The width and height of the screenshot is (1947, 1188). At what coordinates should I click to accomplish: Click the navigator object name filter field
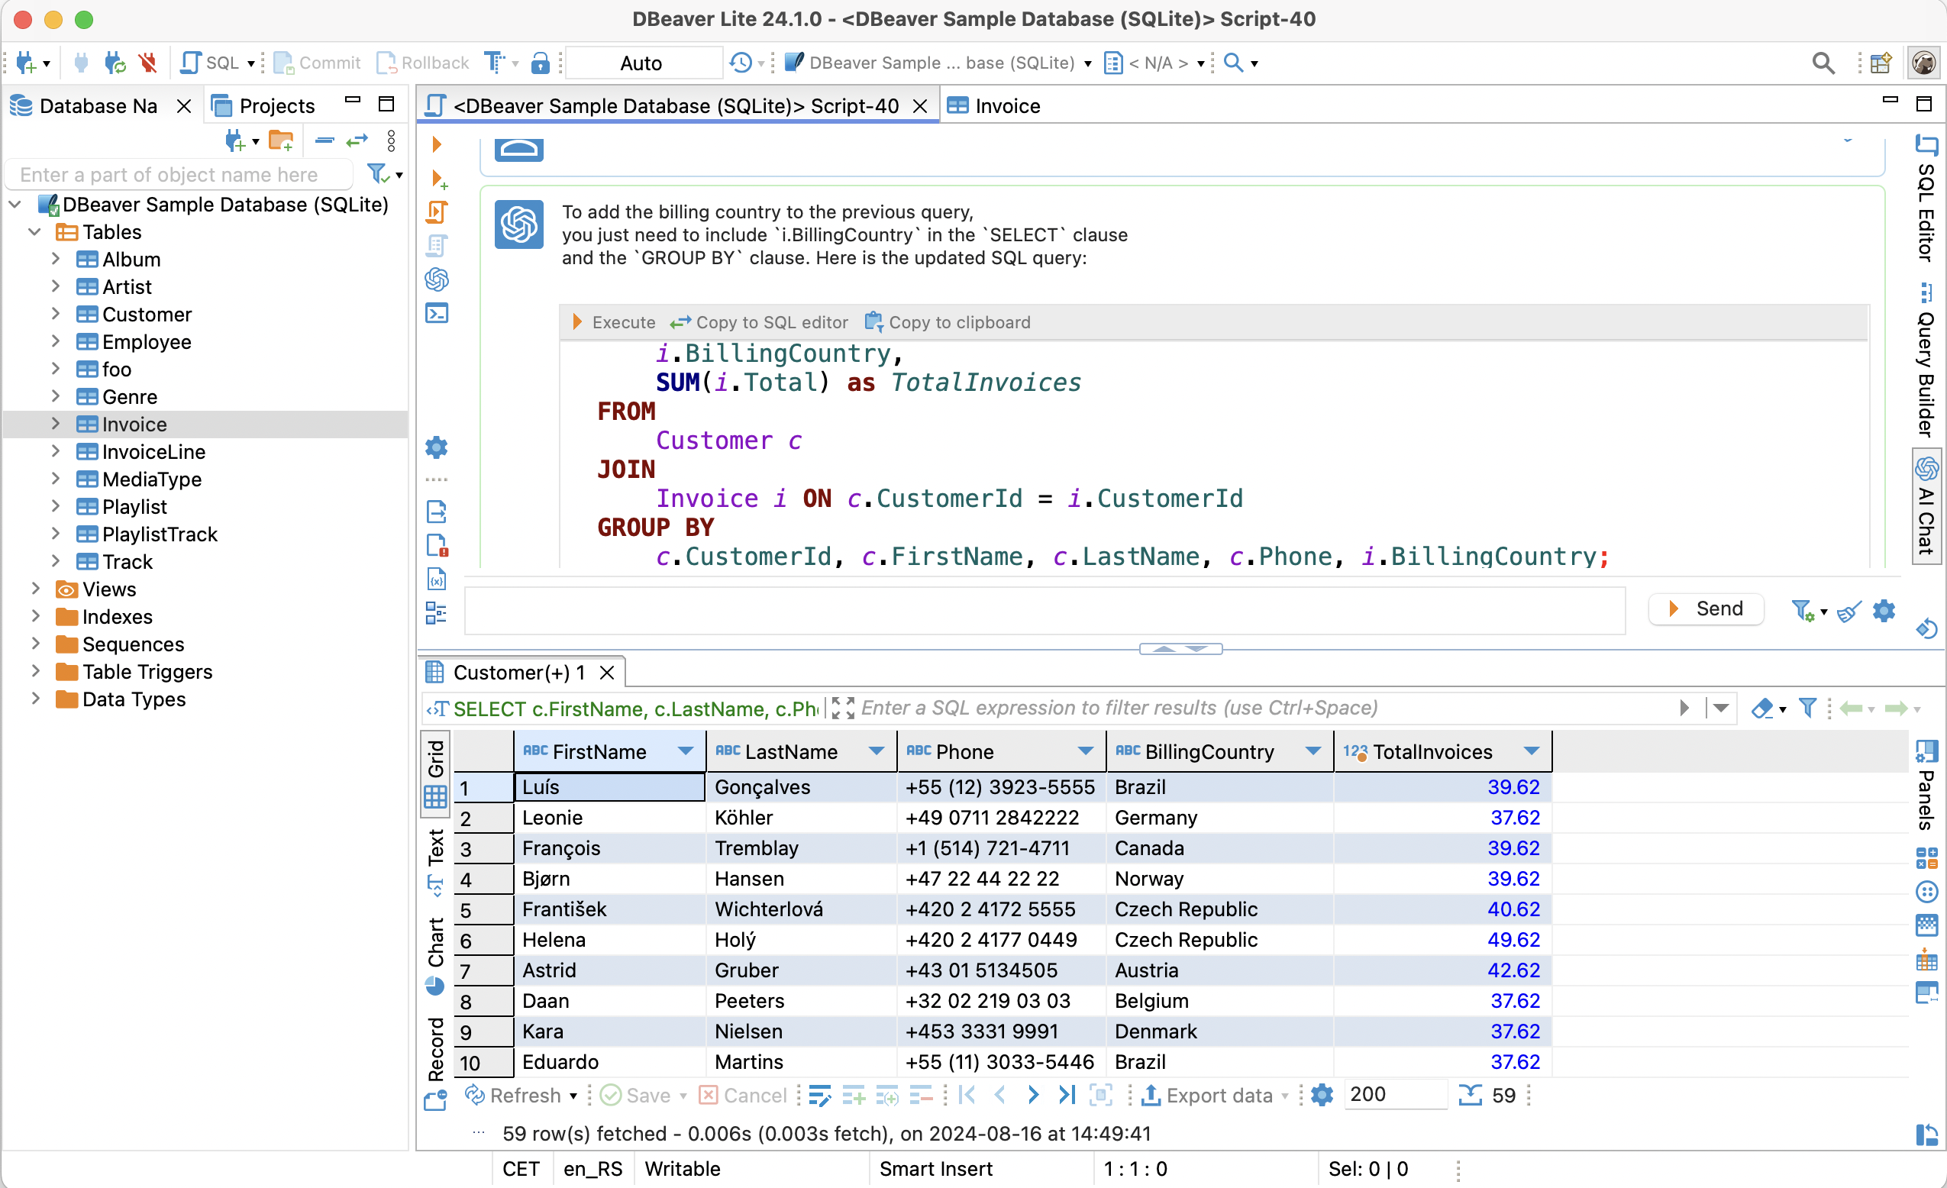(180, 174)
